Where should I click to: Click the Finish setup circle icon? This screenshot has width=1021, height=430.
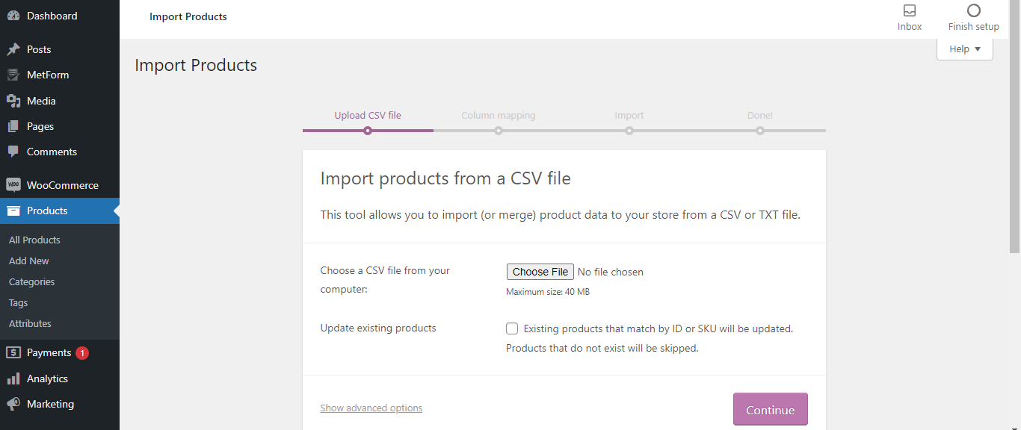coord(973,11)
